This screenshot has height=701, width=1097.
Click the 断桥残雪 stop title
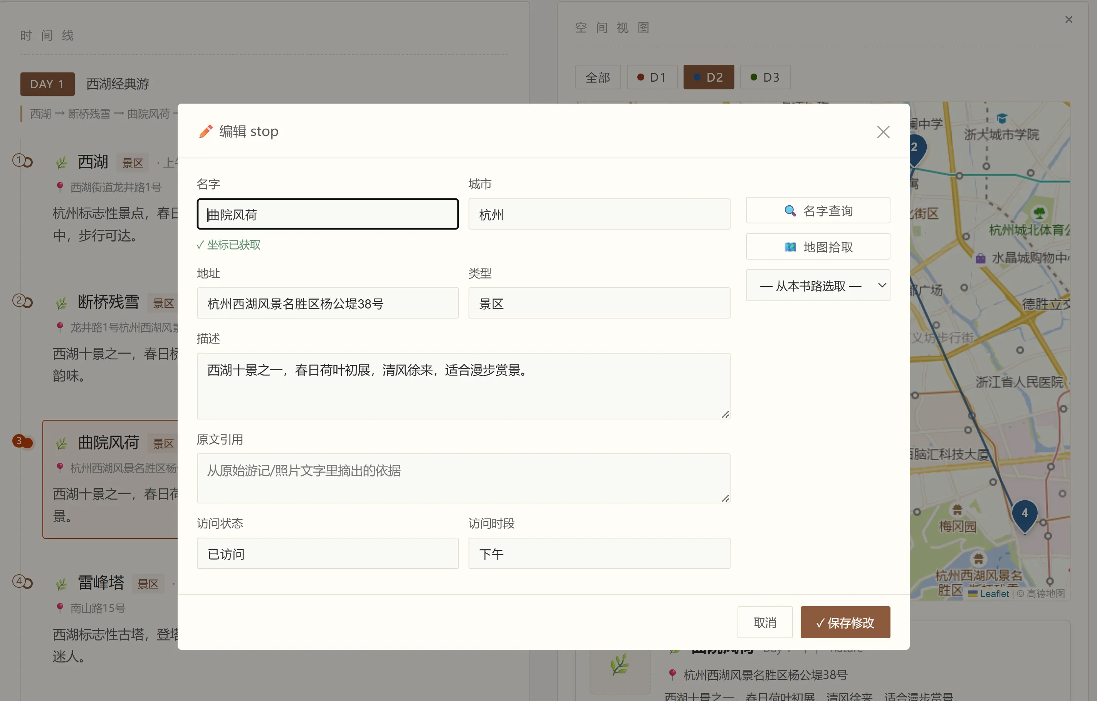click(108, 302)
